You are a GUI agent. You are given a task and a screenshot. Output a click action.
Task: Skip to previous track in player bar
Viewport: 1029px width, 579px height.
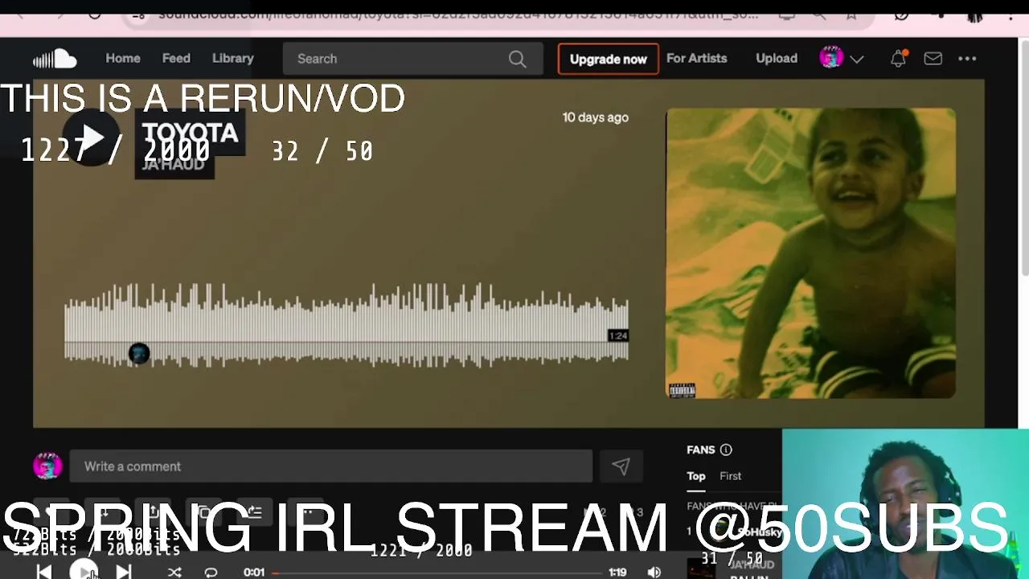(44, 572)
